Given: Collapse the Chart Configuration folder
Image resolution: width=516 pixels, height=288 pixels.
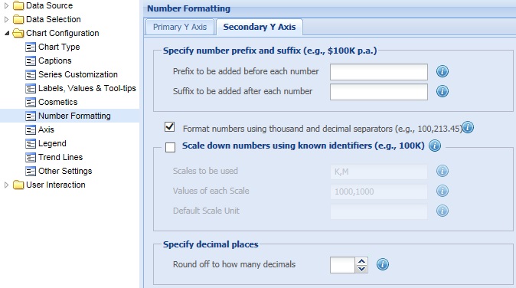Looking at the screenshot, I should (x=6, y=33).
